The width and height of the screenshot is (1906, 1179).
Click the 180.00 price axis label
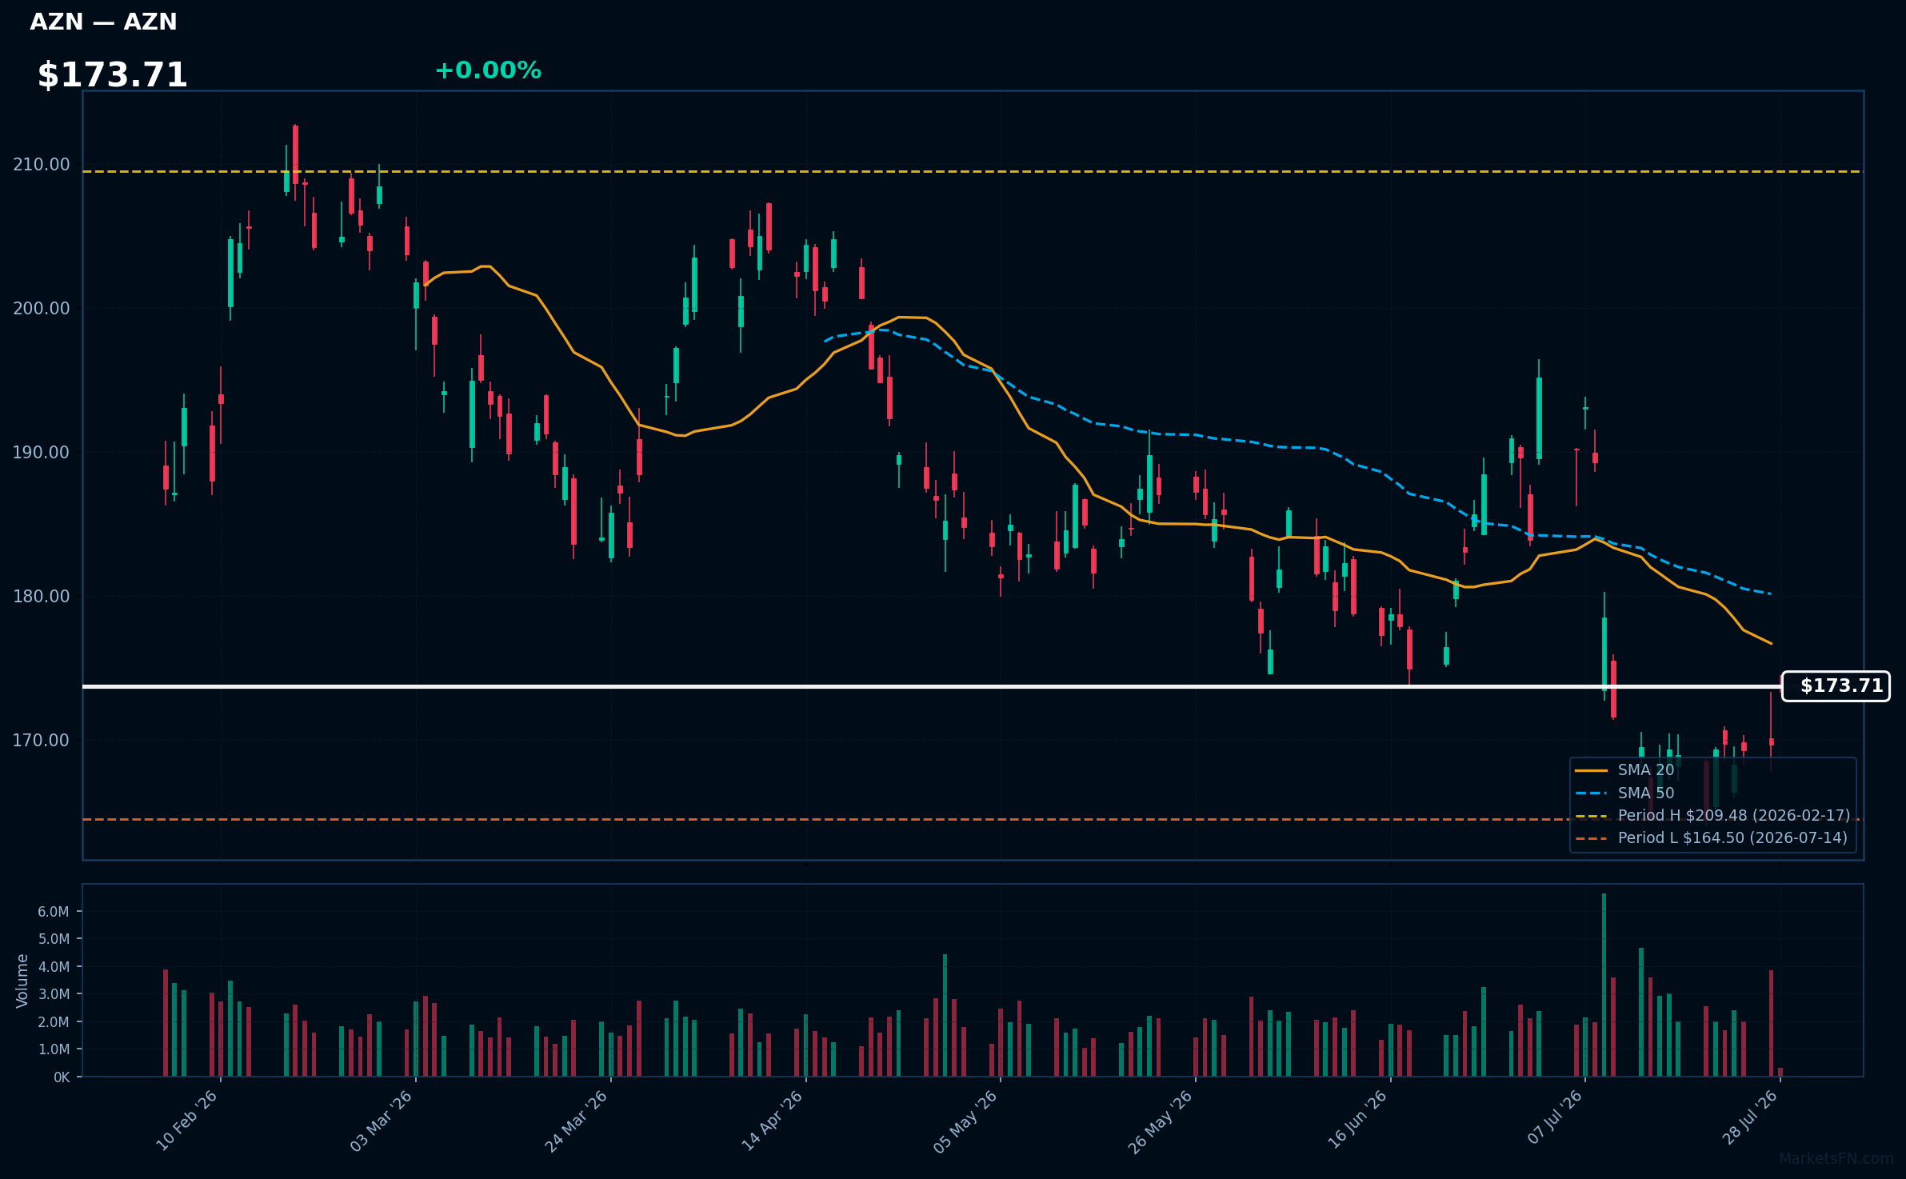click(x=42, y=597)
